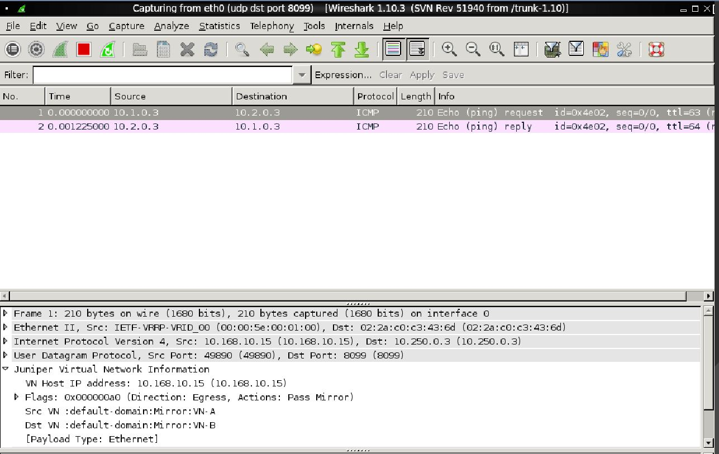Open the Statistics menu

(219, 26)
